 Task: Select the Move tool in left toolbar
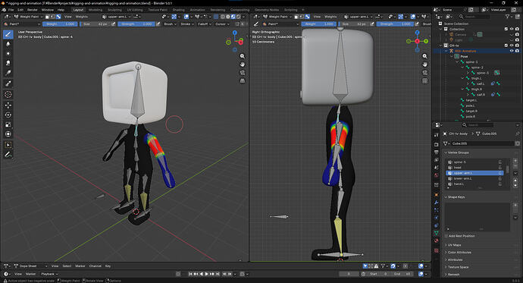(x=8, y=105)
